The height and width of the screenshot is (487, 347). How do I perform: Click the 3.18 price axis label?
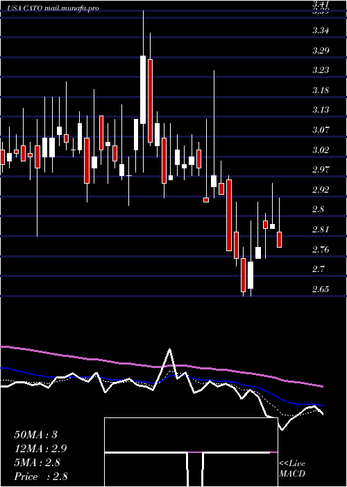(x=321, y=90)
